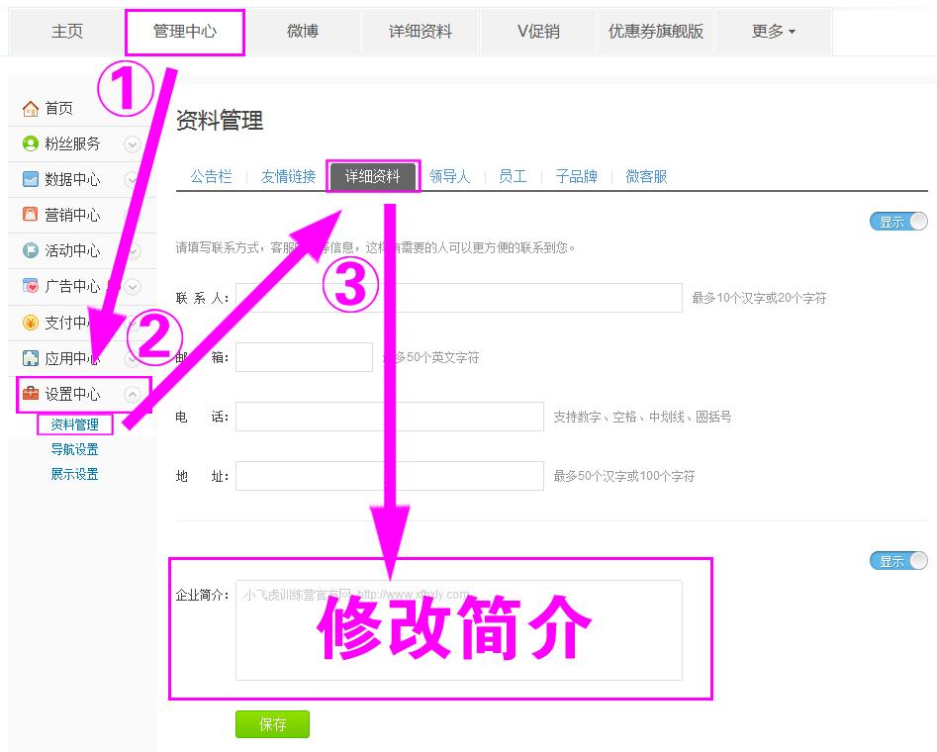Expand the 广告中心 submenu chevron
Screen dimensions: 937x752
pyautogui.click(x=132, y=287)
